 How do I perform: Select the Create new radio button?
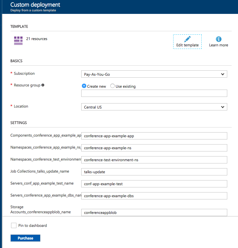(84, 86)
